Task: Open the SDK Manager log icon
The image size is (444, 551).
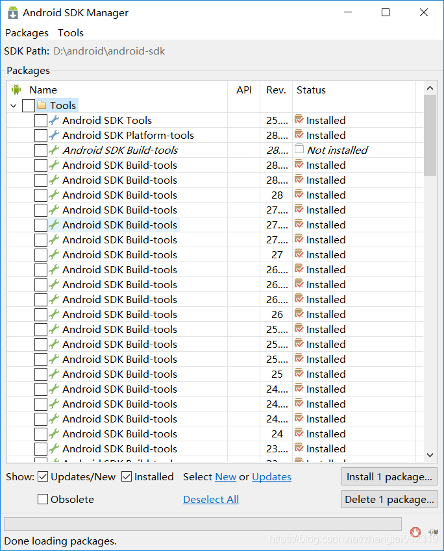Action: [433, 532]
